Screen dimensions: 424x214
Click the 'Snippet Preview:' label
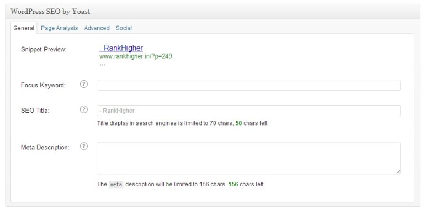[x=44, y=50]
